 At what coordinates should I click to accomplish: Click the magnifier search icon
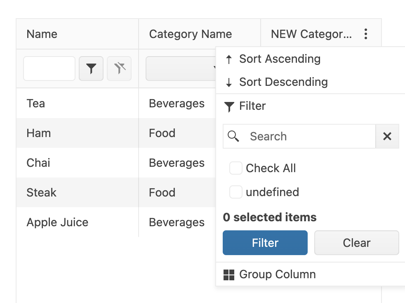coord(233,137)
